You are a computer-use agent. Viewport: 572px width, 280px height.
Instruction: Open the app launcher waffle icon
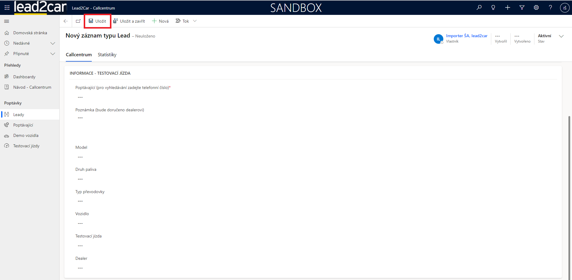(x=7, y=8)
